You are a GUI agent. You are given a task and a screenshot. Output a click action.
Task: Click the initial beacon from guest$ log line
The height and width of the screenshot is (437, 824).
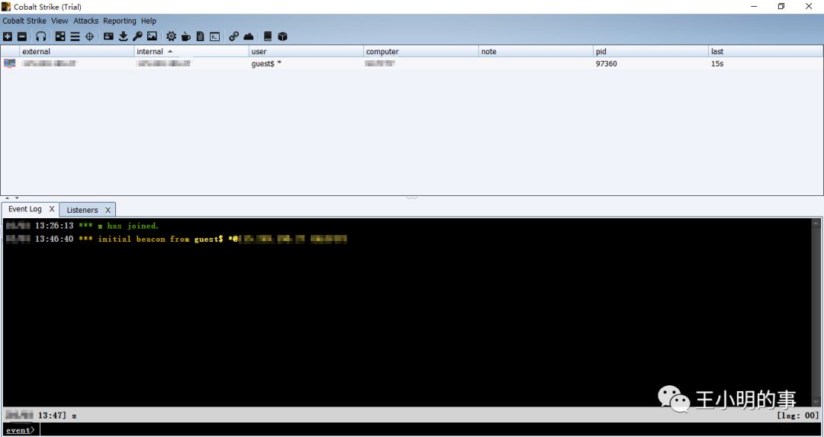coord(176,239)
